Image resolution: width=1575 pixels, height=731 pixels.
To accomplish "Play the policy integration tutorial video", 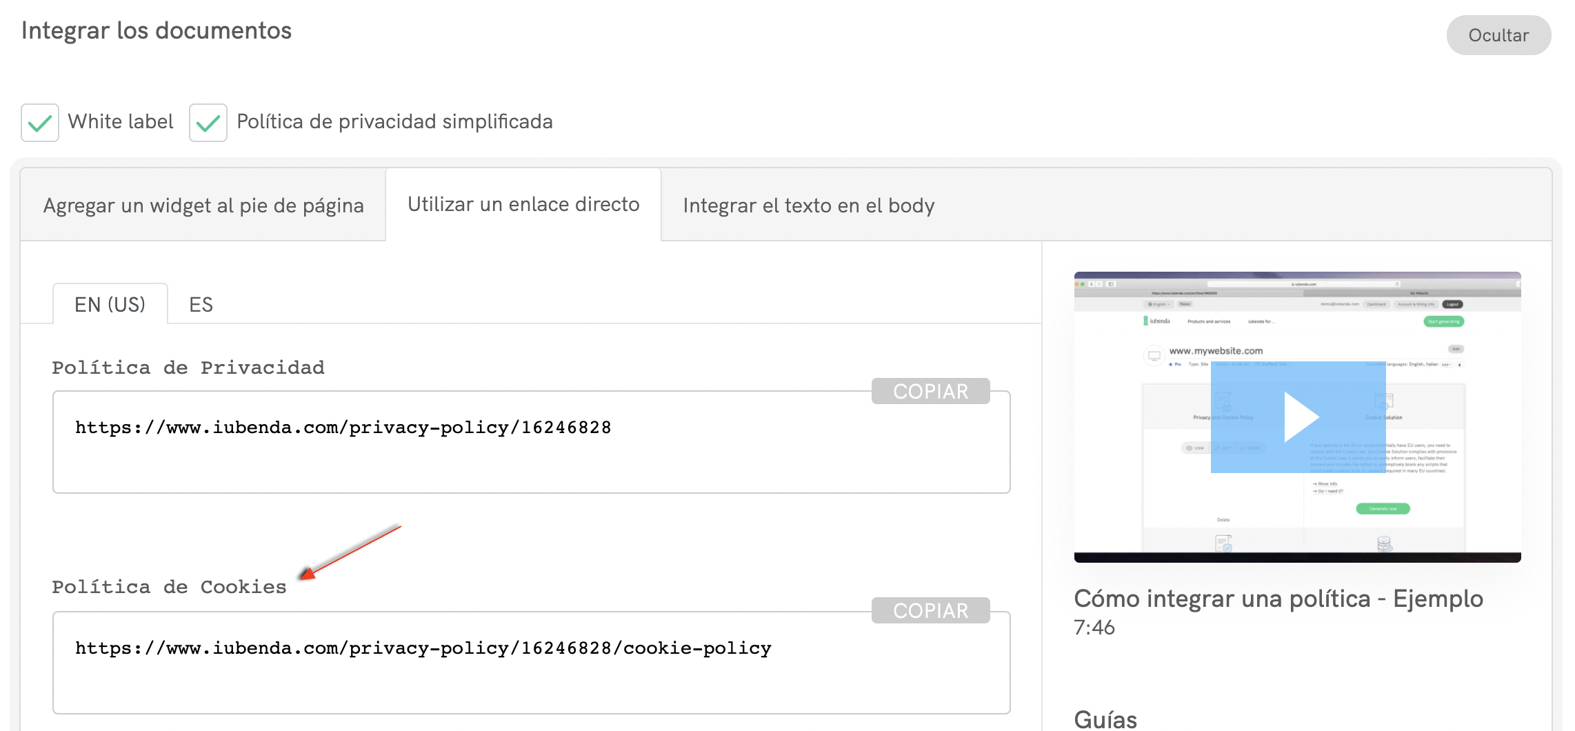I will tap(1298, 417).
